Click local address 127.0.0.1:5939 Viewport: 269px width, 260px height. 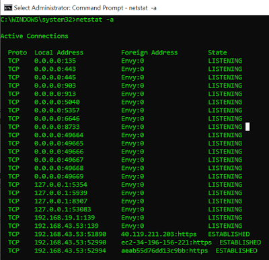click(61, 193)
